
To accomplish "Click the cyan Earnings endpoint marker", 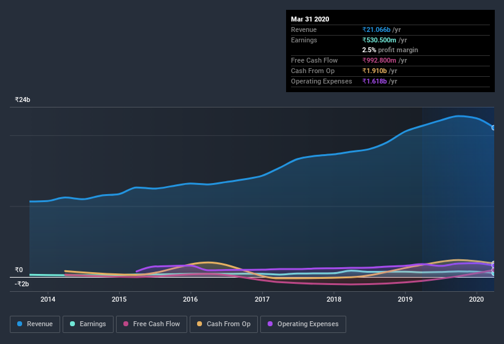I will (494, 273).
